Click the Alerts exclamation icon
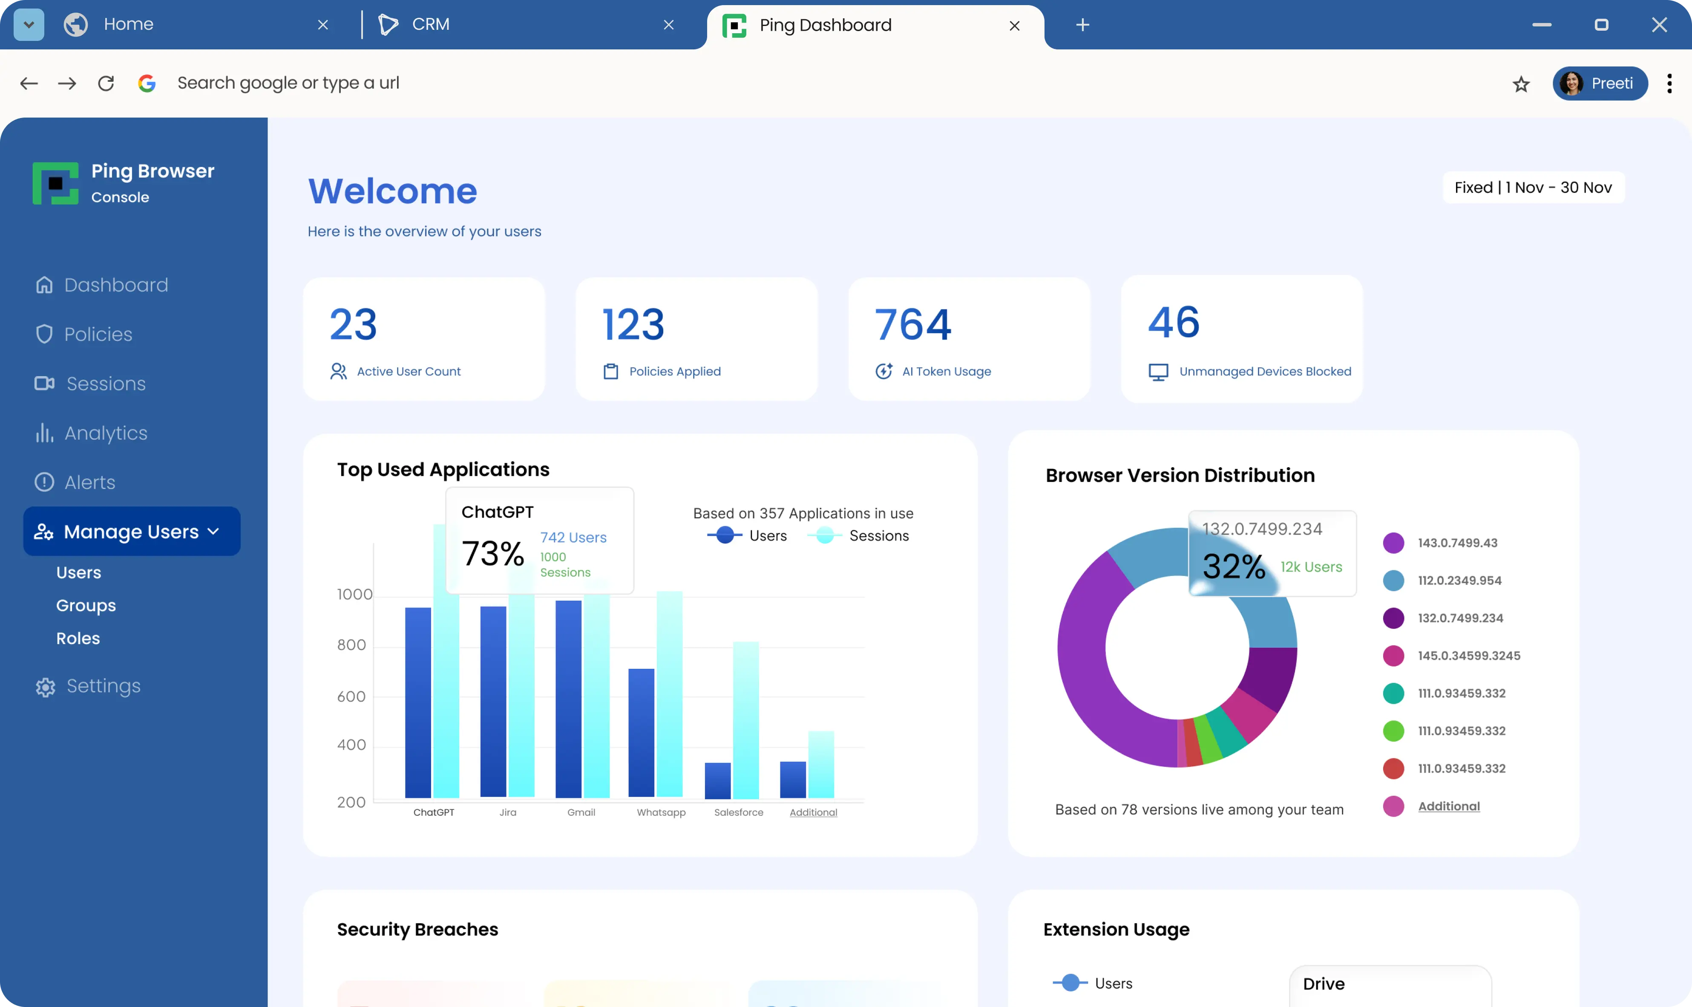 click(44, 482)
